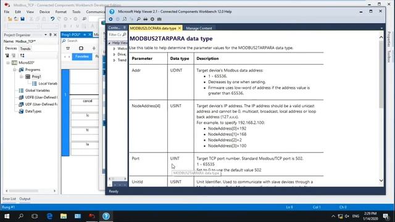Collapse Help Viewer contents root node

(110, 43)
